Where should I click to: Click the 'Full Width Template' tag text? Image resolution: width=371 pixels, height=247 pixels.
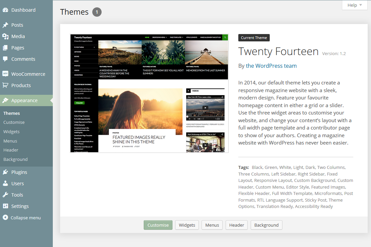[292, 193]
